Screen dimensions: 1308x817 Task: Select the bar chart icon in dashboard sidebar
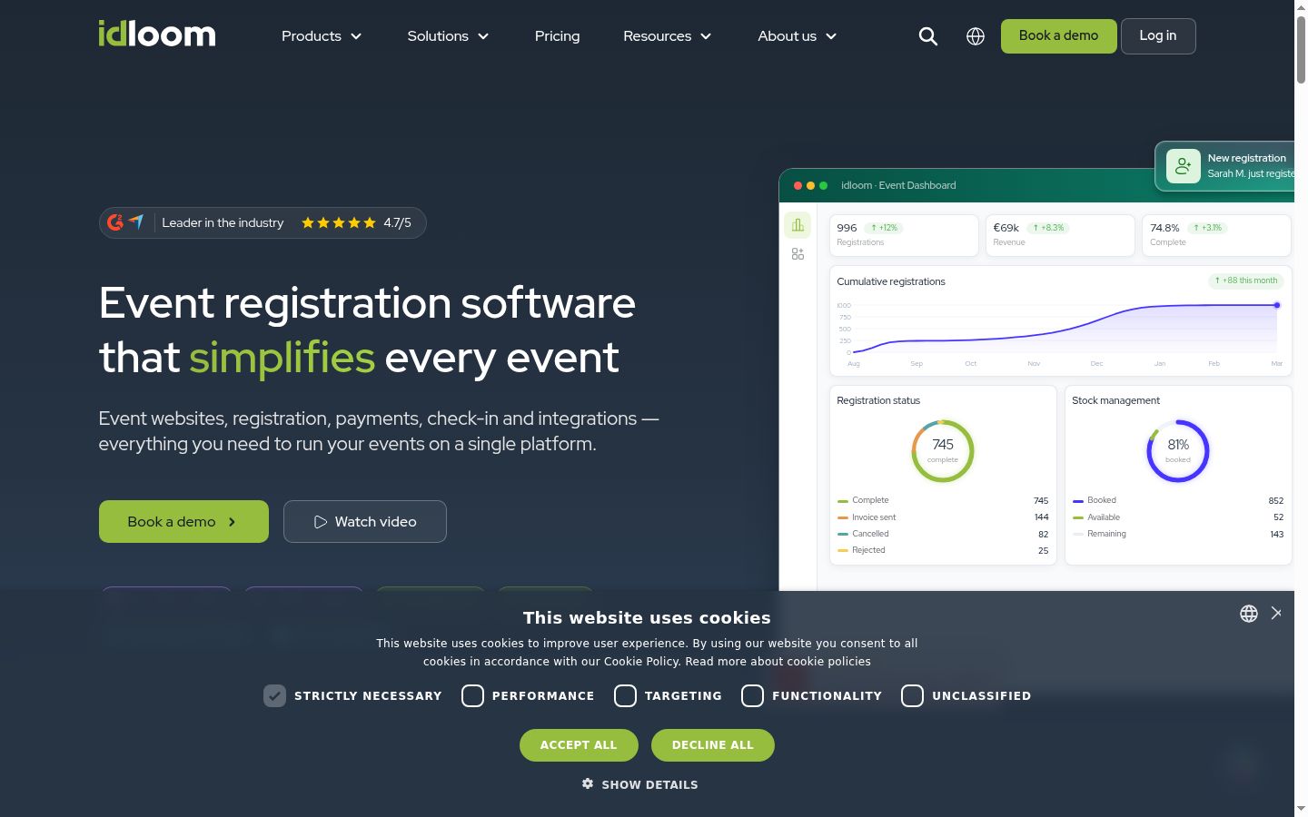coord(798,225)
